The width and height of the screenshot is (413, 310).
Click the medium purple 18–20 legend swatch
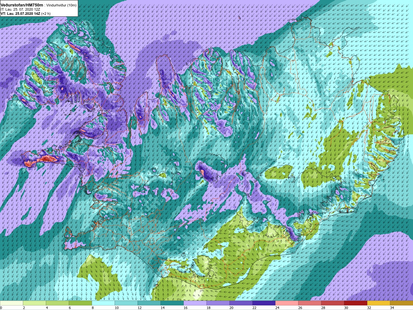pos(218,303)
